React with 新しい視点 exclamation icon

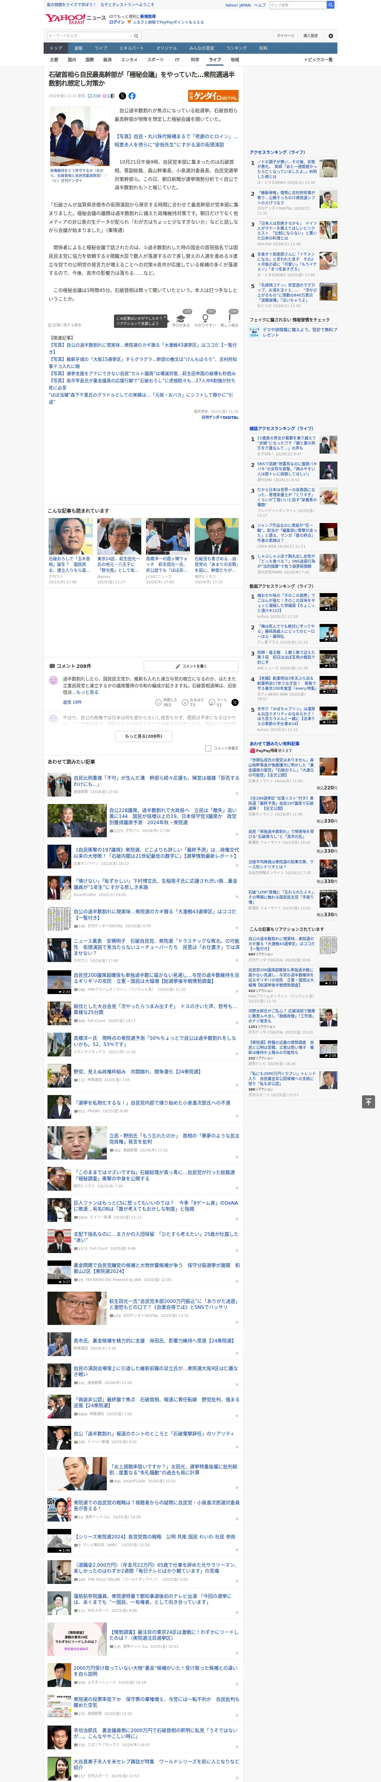click(x=230, y=319)
